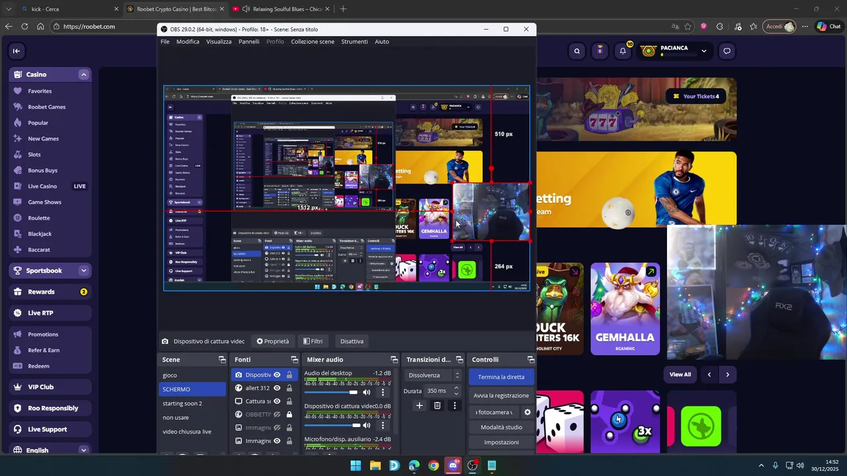Open English language selector
The image size is (847, 476).
click(x=50, y=450)
